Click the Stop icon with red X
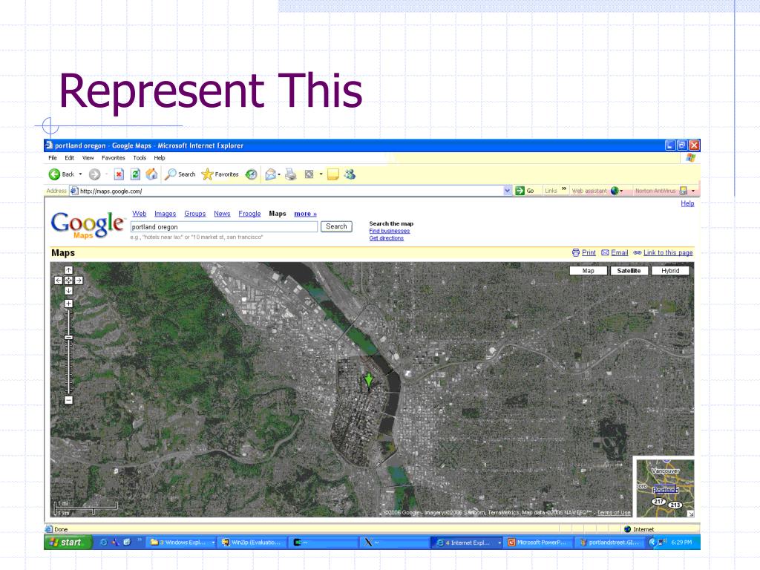The width and height of the screenshot is (760, 570). click(119, 174)
